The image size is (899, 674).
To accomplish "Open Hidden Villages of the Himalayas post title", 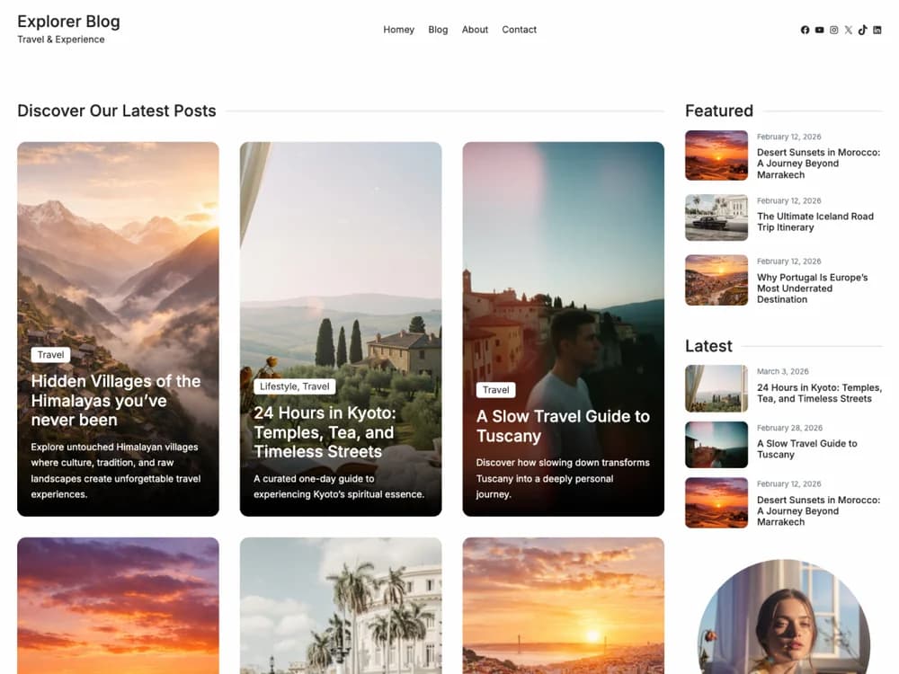I will [x=116, y=400].
